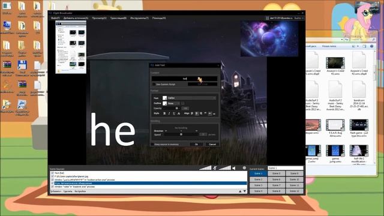Viewport: 384px width, 216px height.
Task: Switch to Scene 5
Action: pyautogui.click(x=276, y=173)
